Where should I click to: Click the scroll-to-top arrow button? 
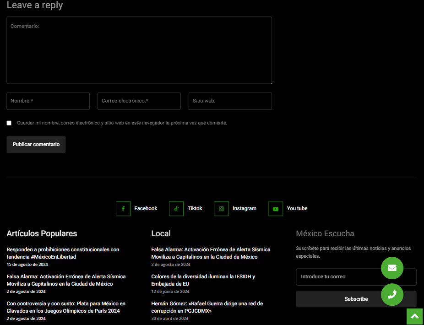click(415, 316)
